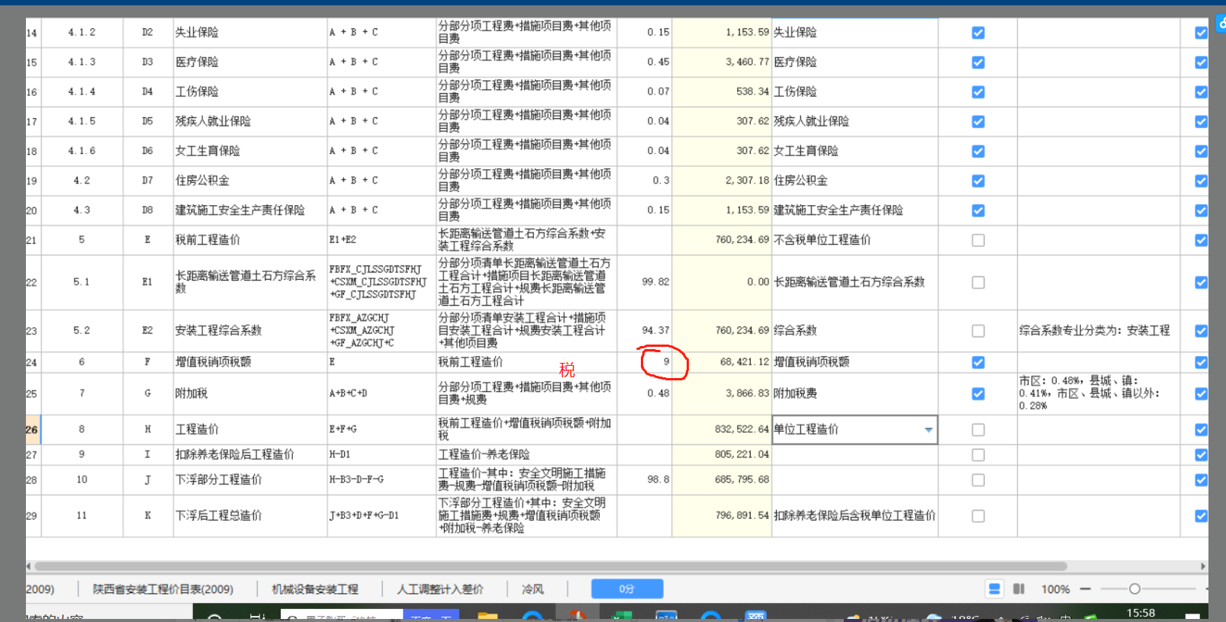Click the amount cell 538.34
Screen dimensions: 1226x622
722,91
